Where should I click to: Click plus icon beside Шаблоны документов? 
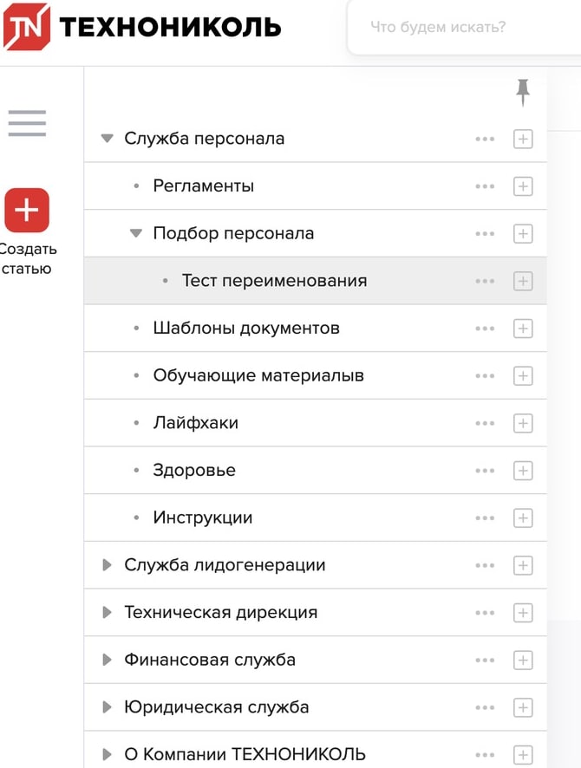pyautogui.click(x=523, y=329)
